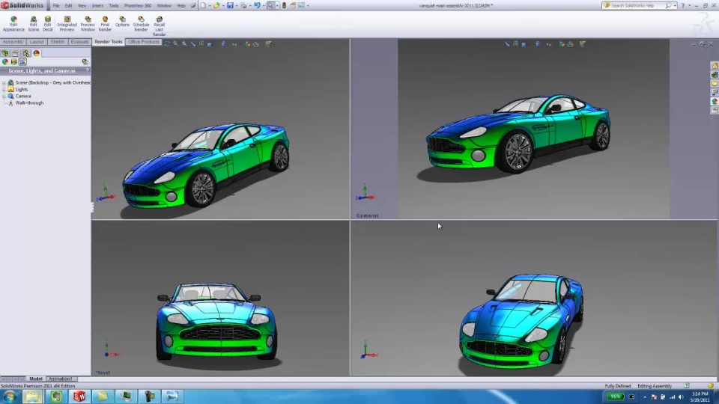719x404 pixels.
Task: Open the FeatureManager design tree tab
Action: coord(5,53)
